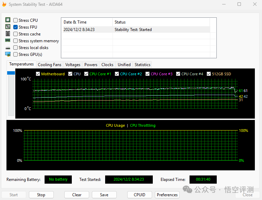
Task: Click the percent icon beside Stress FPU
Action: pyautogui.click(x=8, y=27)
